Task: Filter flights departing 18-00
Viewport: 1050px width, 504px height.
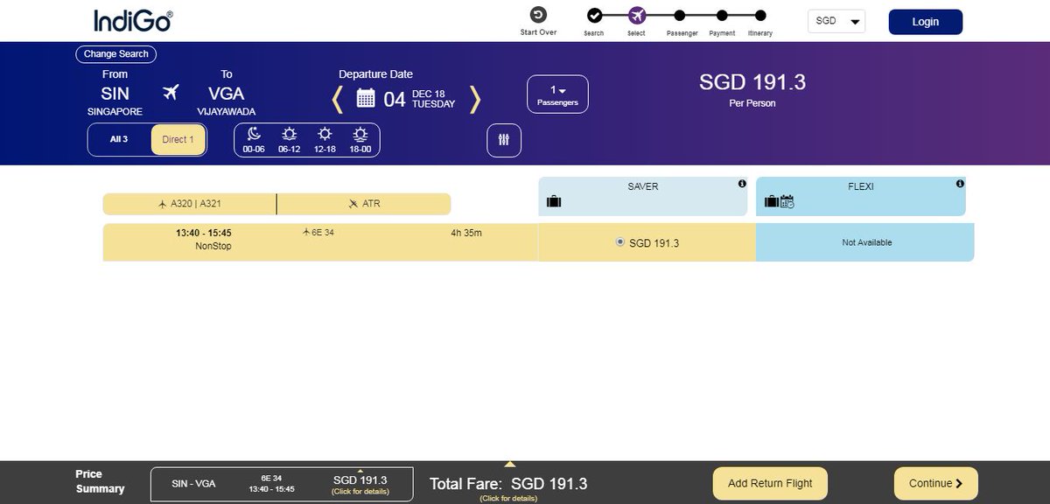Action: 360,140
